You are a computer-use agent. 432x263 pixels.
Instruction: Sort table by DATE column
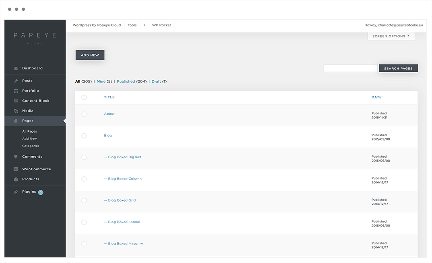tap(376, 97)
